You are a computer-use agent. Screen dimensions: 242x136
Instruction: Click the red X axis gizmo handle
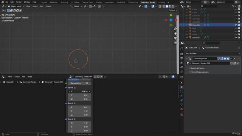(176, 20)
